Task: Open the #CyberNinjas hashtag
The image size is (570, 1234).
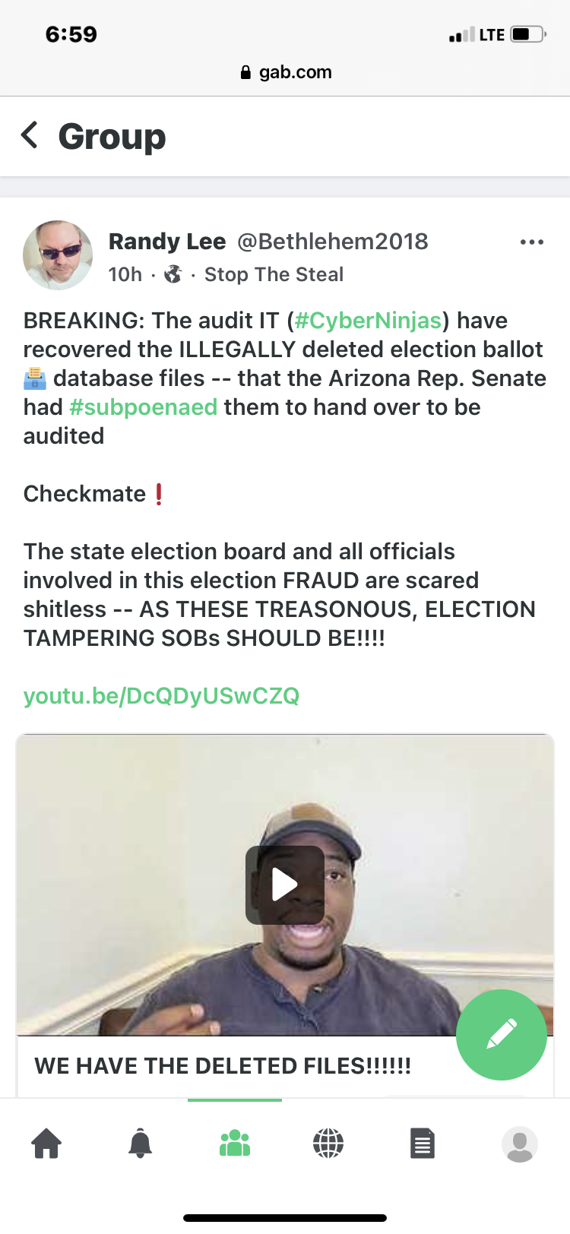Action: point(368,321)
